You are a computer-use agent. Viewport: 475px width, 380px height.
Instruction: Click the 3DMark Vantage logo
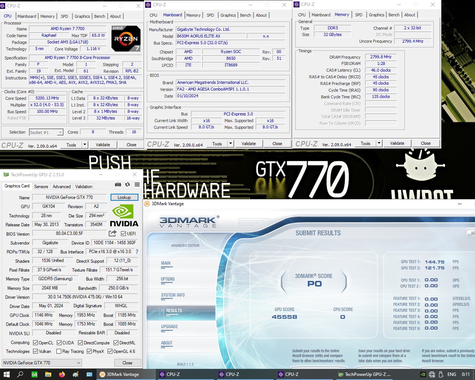point(189,222)
